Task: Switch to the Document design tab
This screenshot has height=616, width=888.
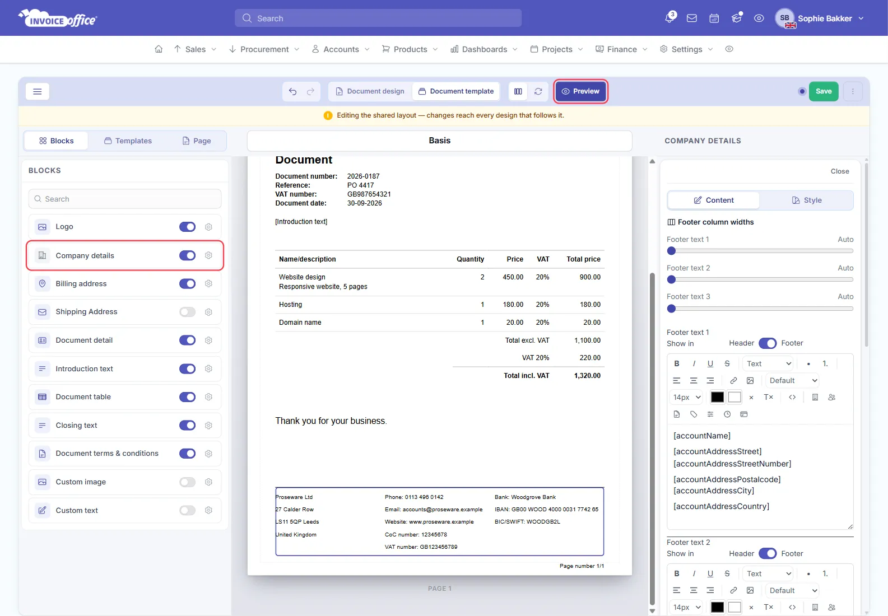Action: pos(370,91)
